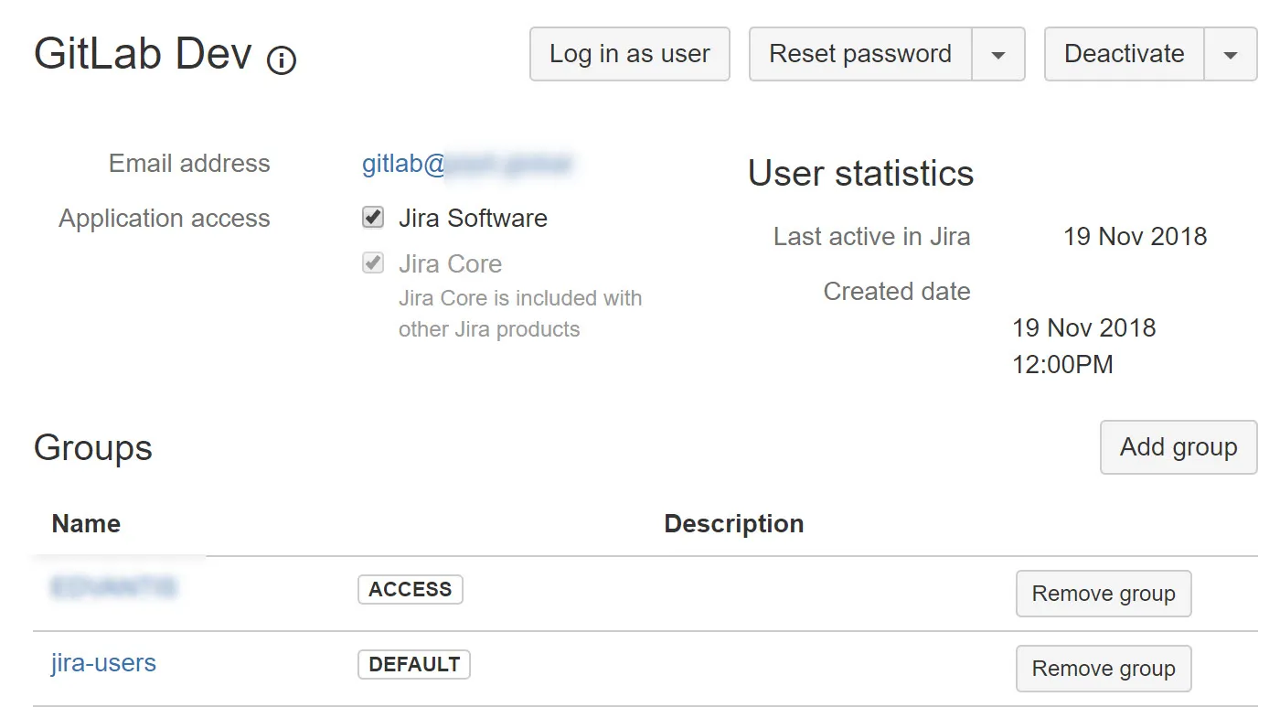Click Log in as user button
The image size is (1280, 718).
(630, 54)
